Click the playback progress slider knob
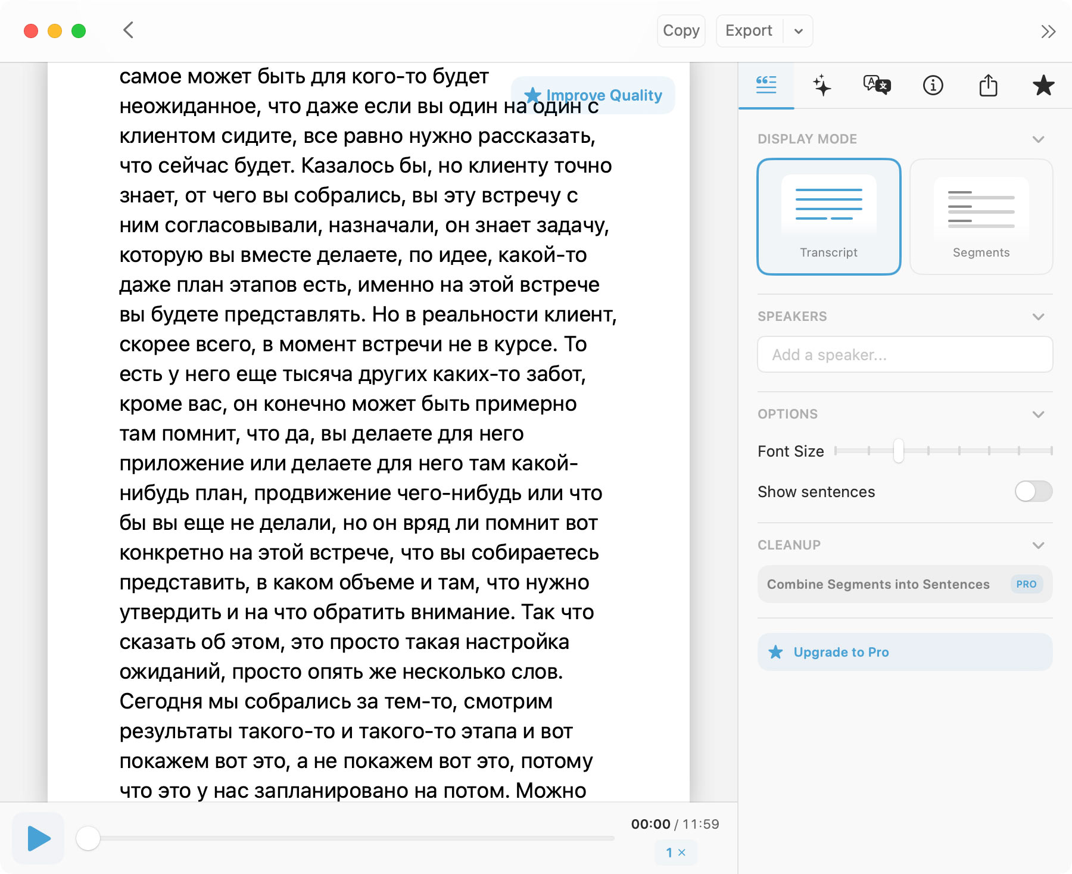Viewport: 1072px width, 874px height. 88,838
